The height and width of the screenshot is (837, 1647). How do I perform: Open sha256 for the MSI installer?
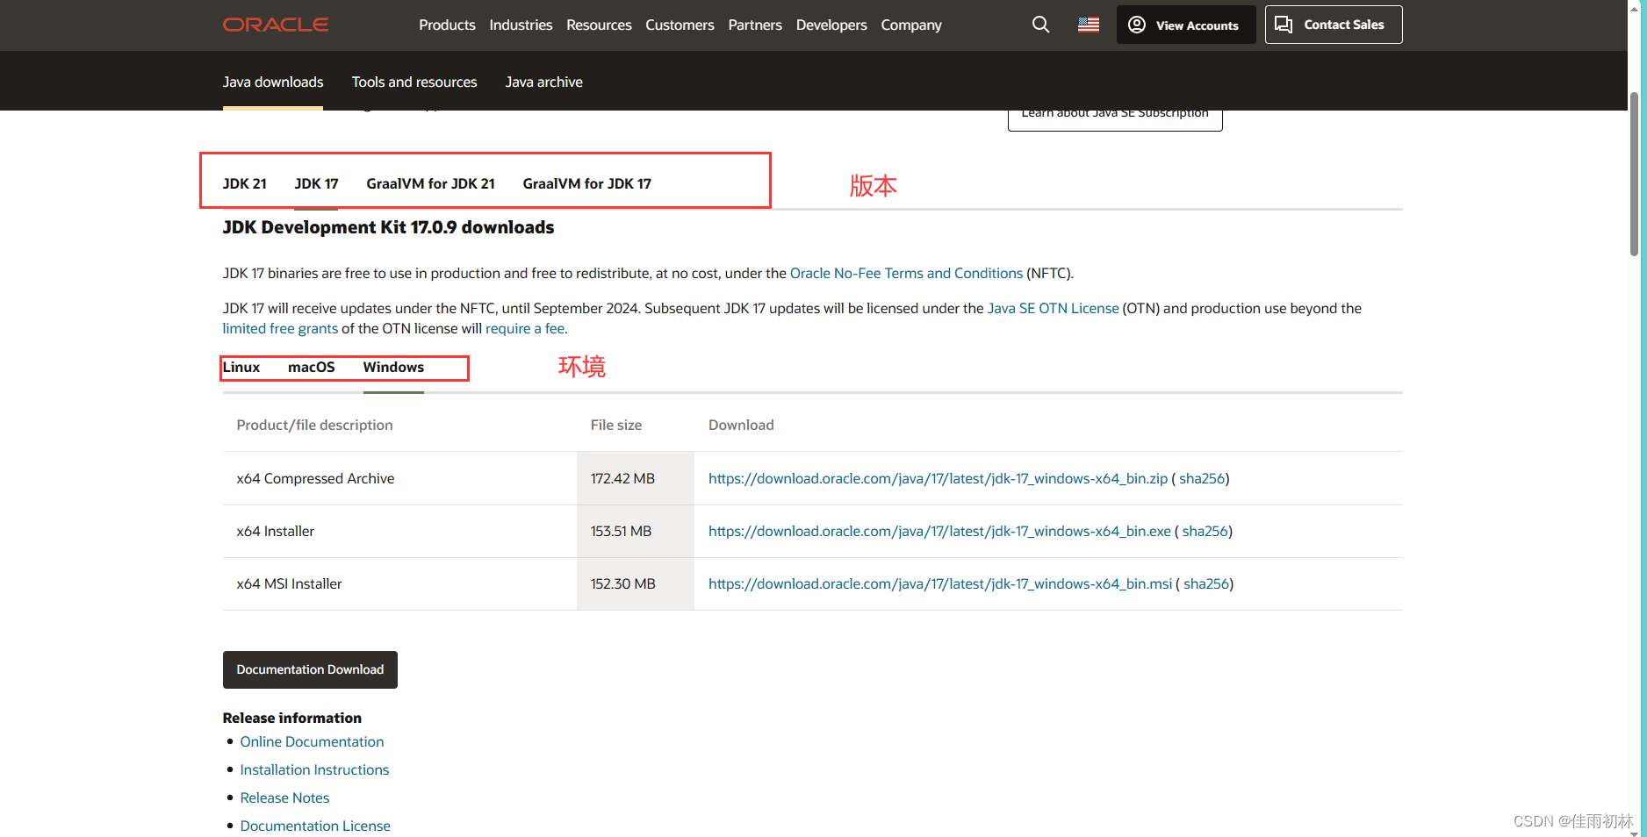point(1206,583)
